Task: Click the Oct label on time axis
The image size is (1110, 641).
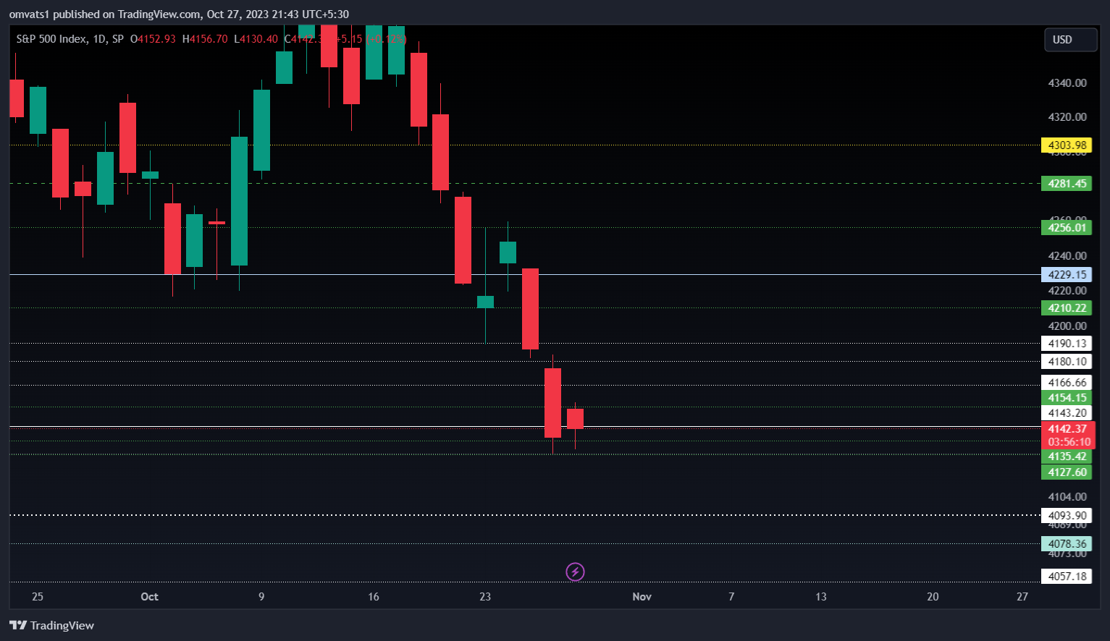Action: tap(149, 597)
